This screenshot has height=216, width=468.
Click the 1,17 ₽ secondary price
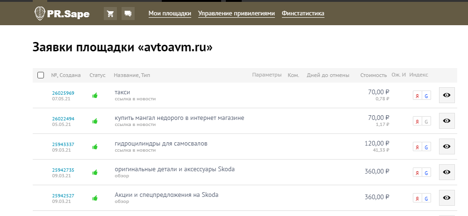(382, 125)
